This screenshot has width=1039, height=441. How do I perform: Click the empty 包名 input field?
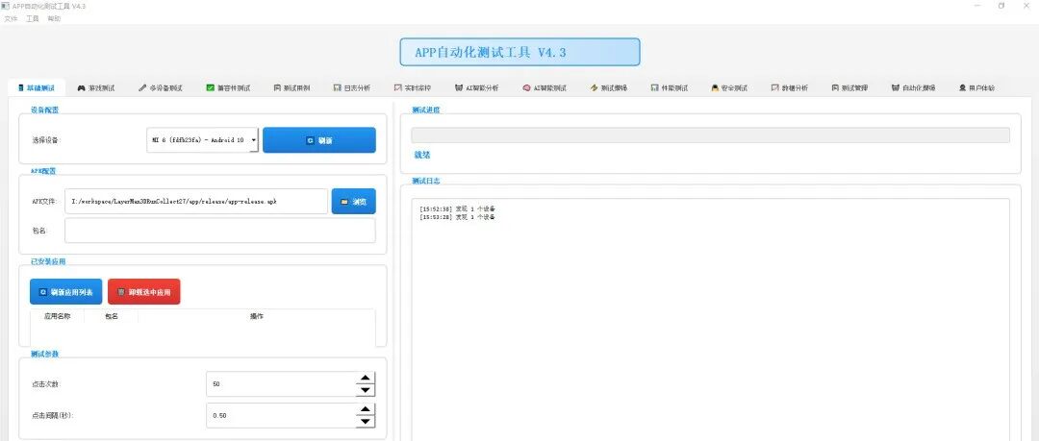click(x=220, y=231)
